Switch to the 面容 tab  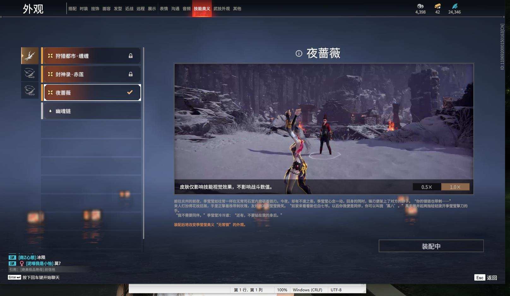106,9
